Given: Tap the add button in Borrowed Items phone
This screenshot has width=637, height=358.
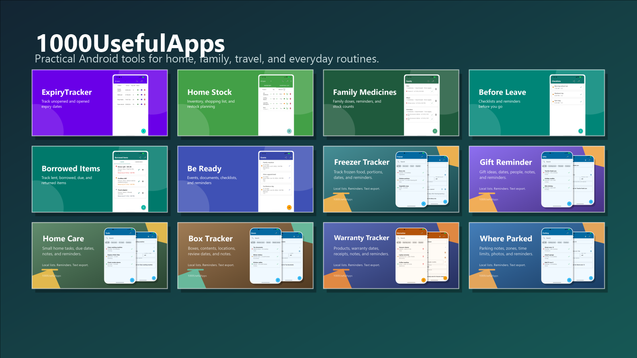Looking at the screenshot, I should coord(143,207).
